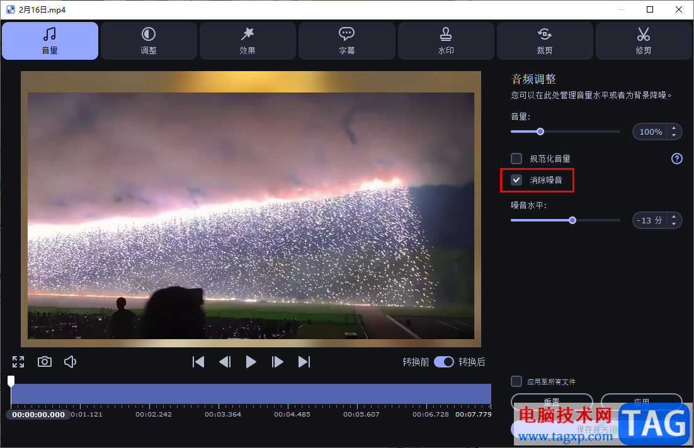
Task: Play the video preview
Action: pyautogui.click(x=251, y=362)
